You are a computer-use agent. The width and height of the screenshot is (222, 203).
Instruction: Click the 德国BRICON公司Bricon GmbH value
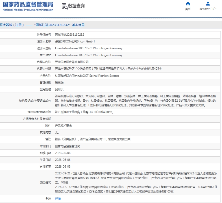point(75,41)
